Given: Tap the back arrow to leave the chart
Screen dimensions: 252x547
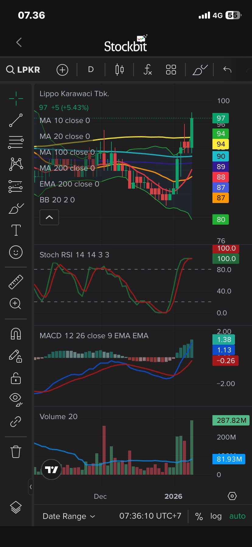Looking at the screenshot, I should [x=19, y=42].
